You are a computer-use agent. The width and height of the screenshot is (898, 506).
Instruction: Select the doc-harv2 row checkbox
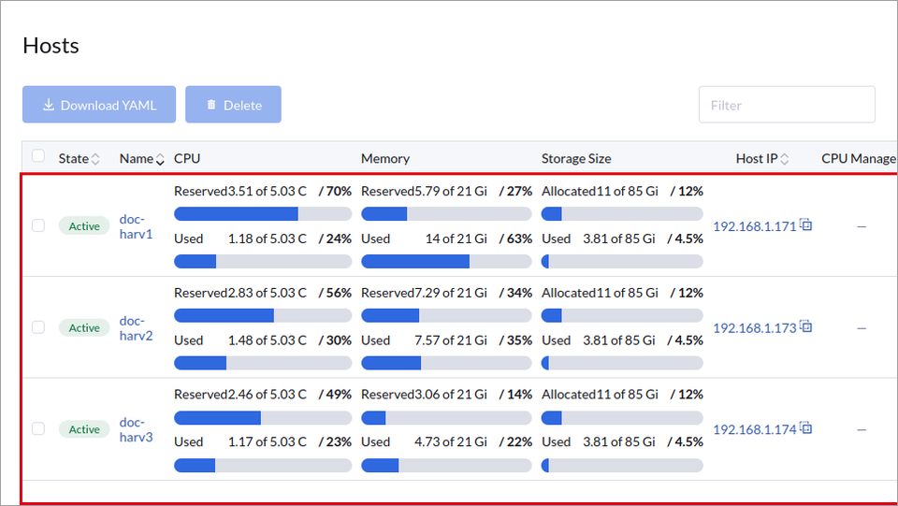point(38,327)
